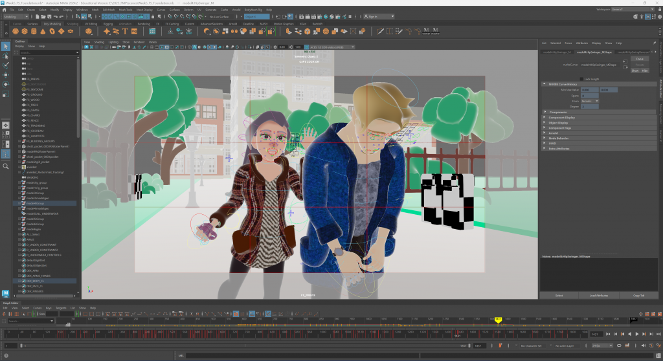The image size is (663, 361).
Task: Click the Focus button in Attribute Editor
Action: [x=639, y=59]
